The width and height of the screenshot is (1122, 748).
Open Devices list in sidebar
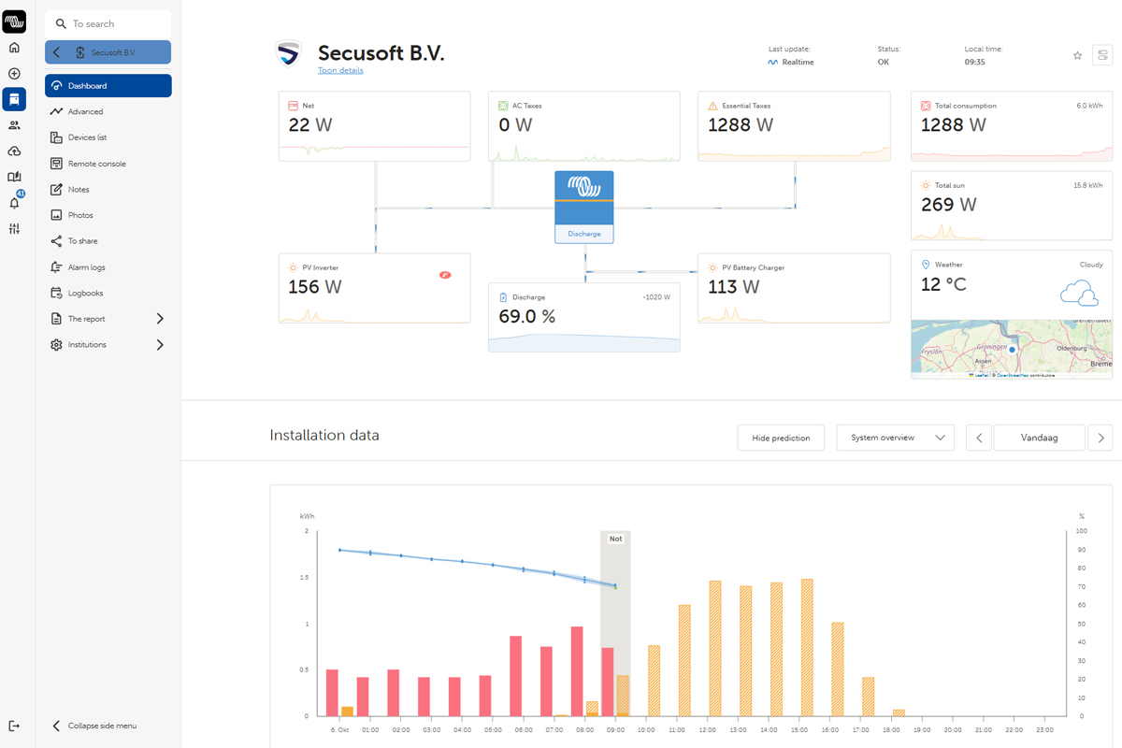(x=87, y=137)
